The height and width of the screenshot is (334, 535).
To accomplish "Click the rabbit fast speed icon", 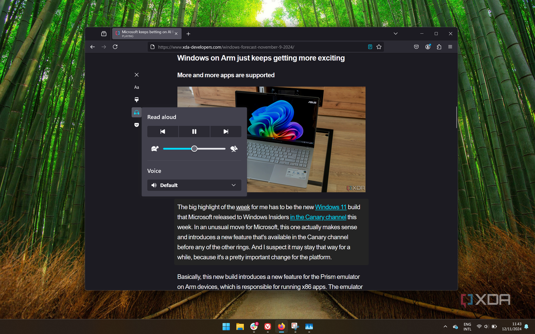I will point(234,149).
